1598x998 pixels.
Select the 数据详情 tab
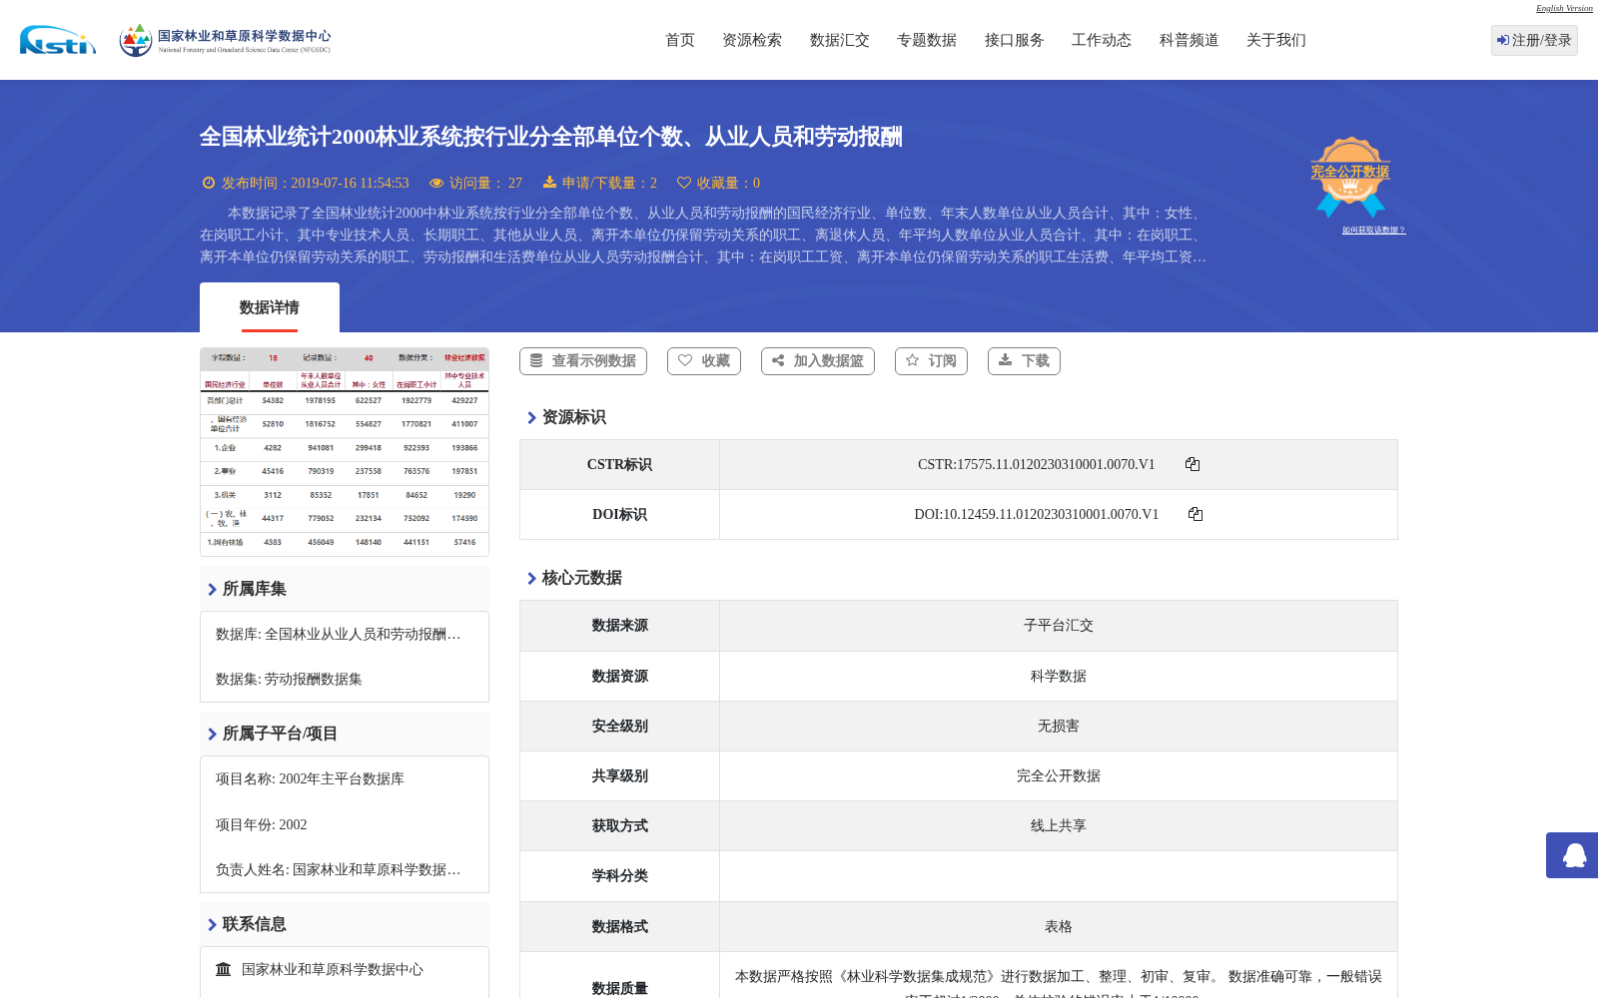(270, 307)
